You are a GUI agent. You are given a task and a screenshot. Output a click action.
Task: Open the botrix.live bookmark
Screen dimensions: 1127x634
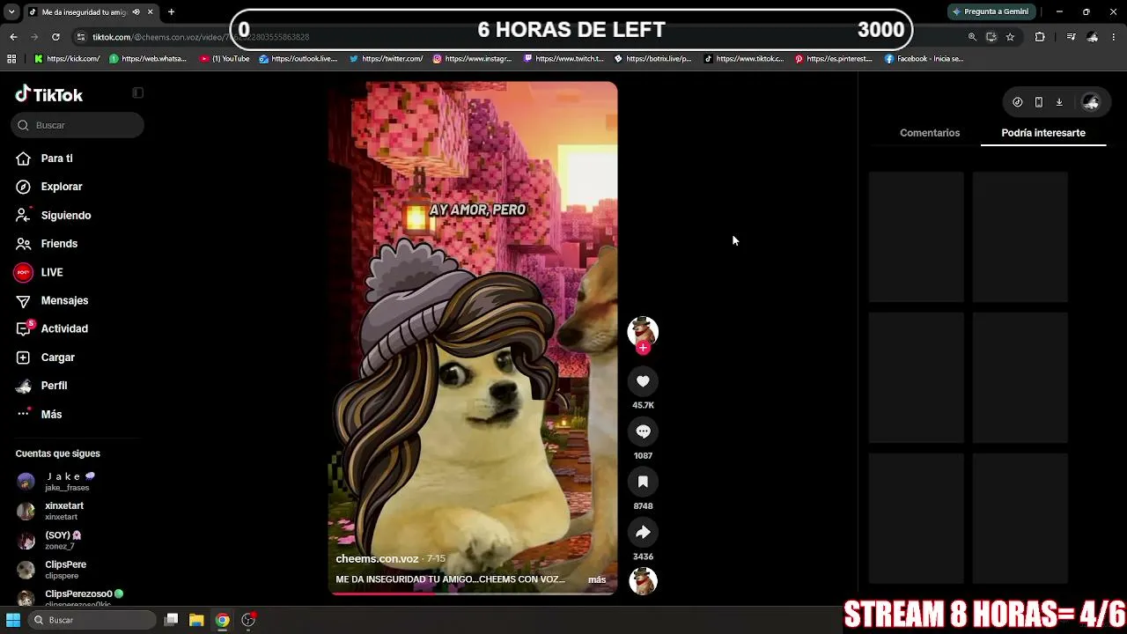[652, 59]
